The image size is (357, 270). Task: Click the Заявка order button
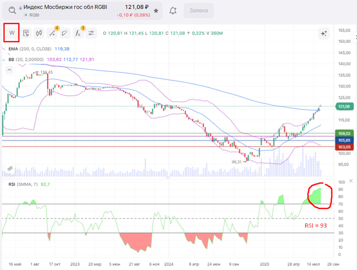(198, 10)
